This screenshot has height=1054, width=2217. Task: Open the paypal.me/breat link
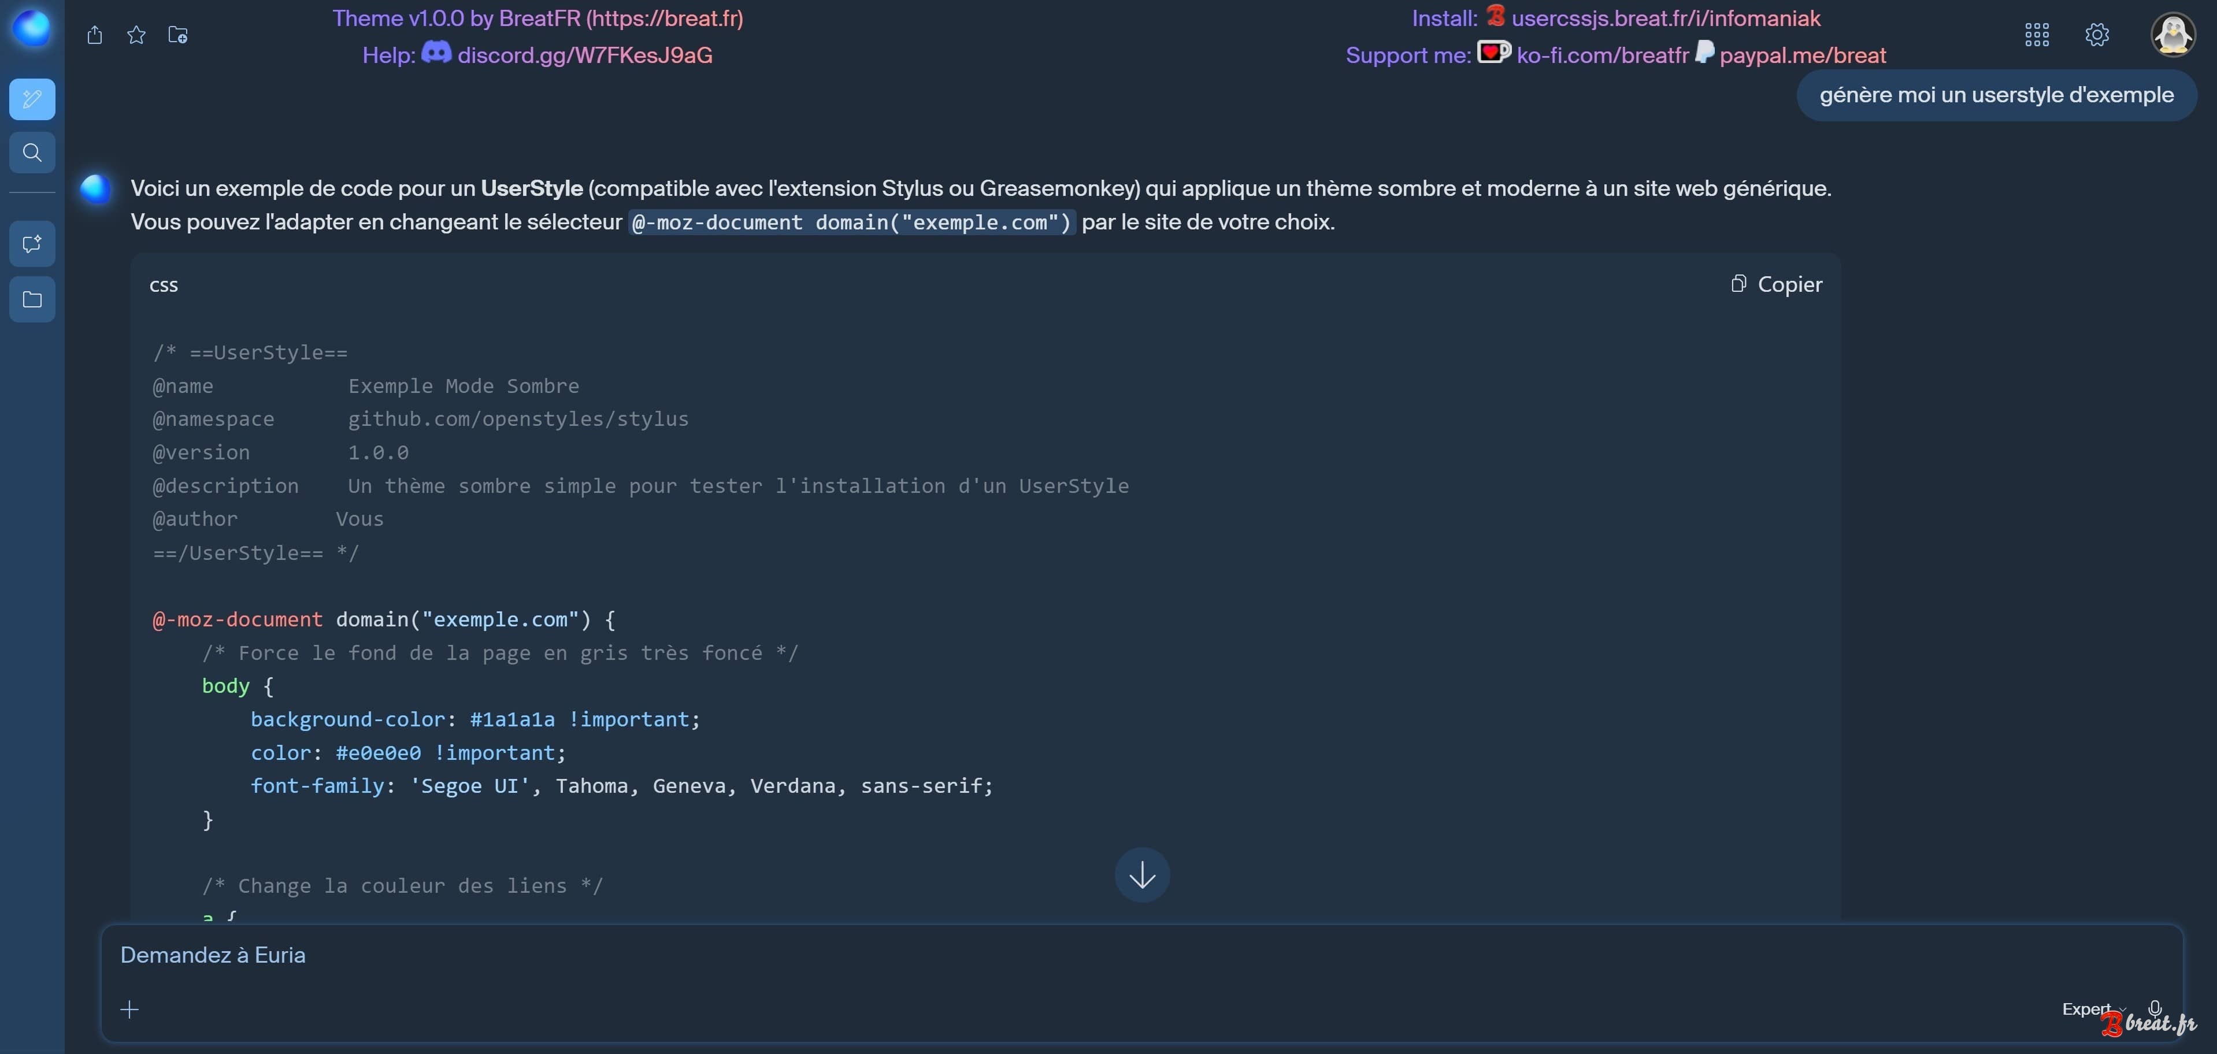(x=1802, y=55)
